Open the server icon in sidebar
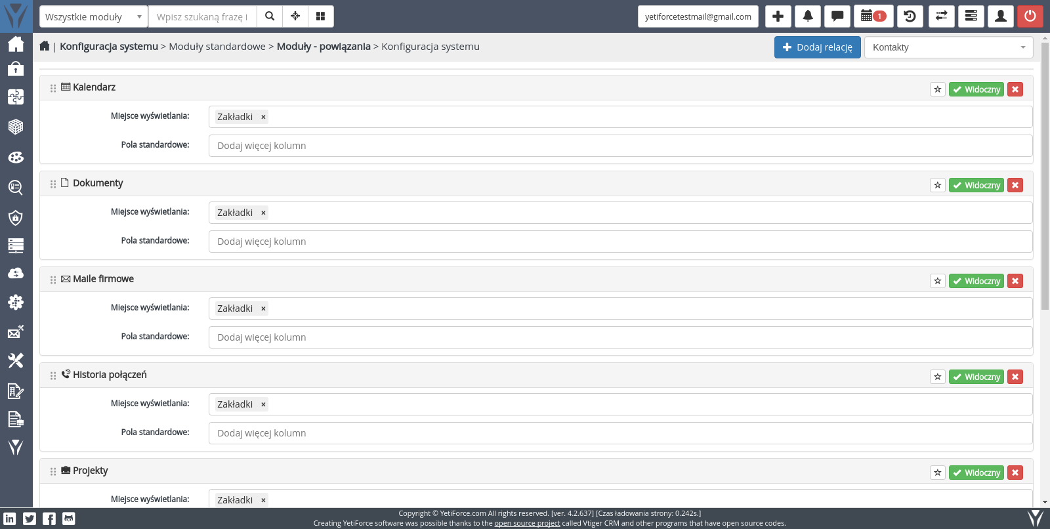Screen dimensions: 1050x529 click(x=16, y=245)
